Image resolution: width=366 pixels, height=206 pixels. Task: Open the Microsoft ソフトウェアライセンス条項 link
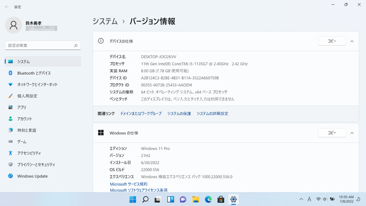(x=139, y=190)
